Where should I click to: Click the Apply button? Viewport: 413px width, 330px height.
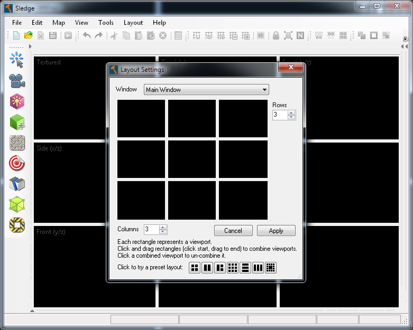(276, 231)
